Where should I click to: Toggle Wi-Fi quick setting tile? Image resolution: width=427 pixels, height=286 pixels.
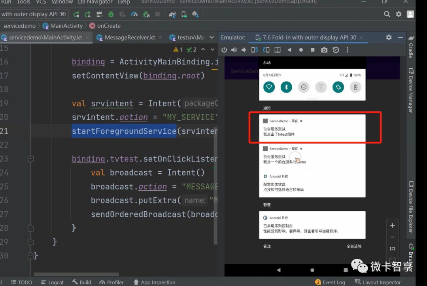[x=269, y=87]
